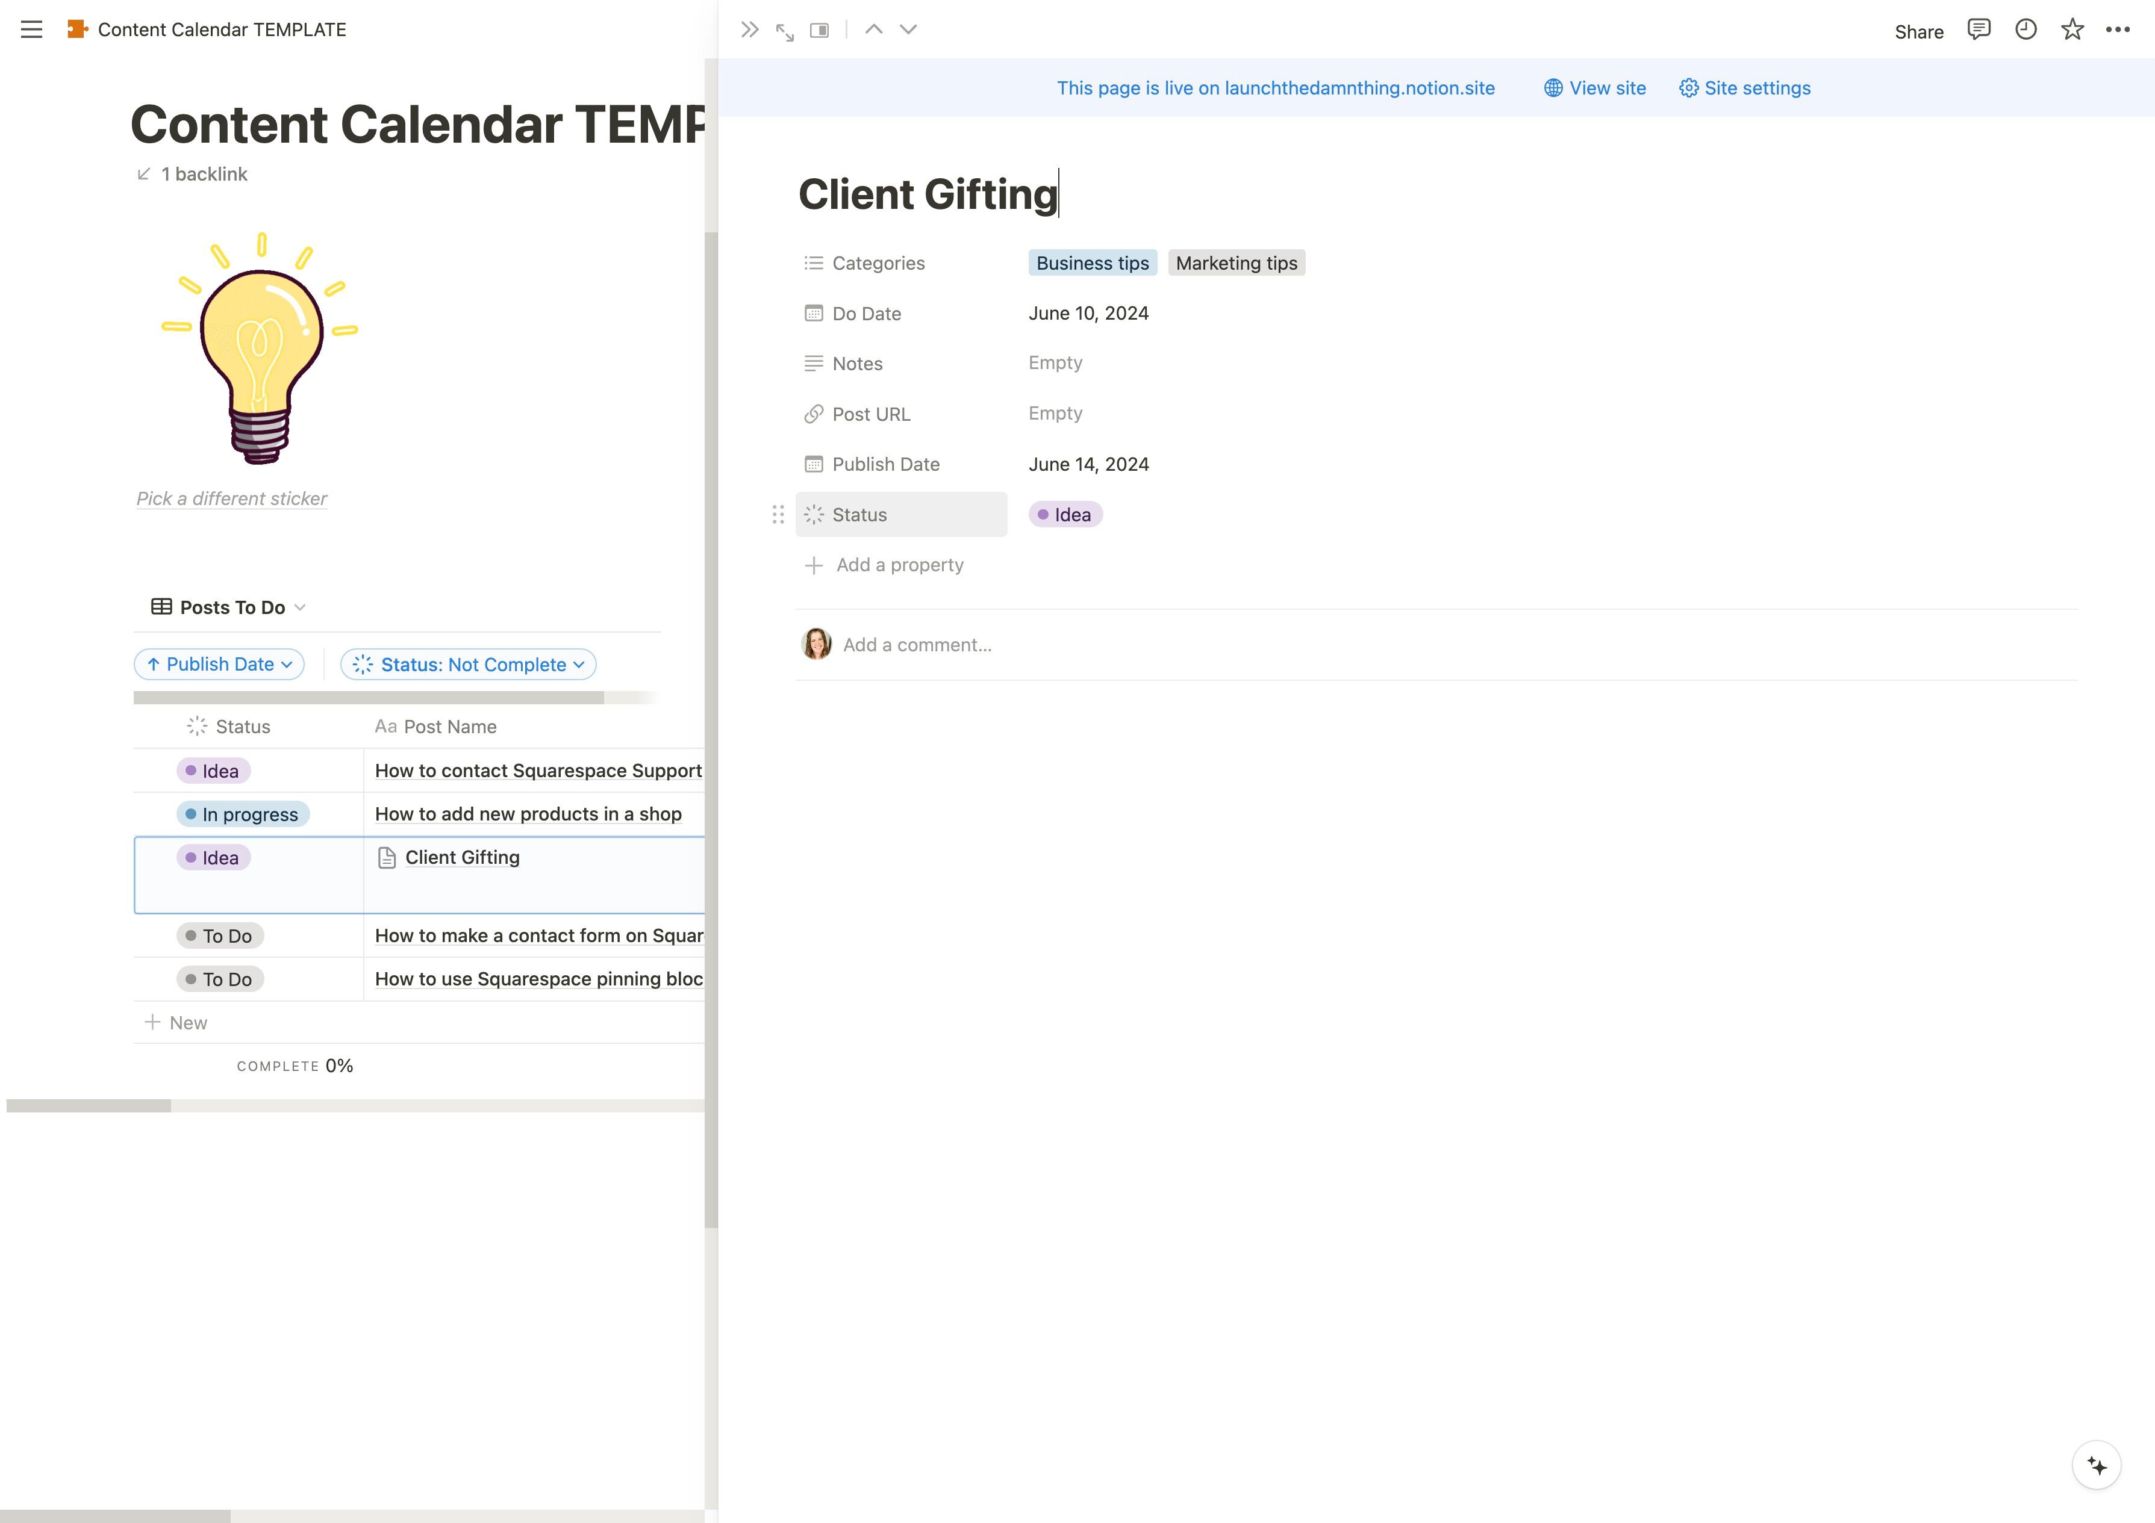
Task: Click Add a property
Action: (899, 565)
